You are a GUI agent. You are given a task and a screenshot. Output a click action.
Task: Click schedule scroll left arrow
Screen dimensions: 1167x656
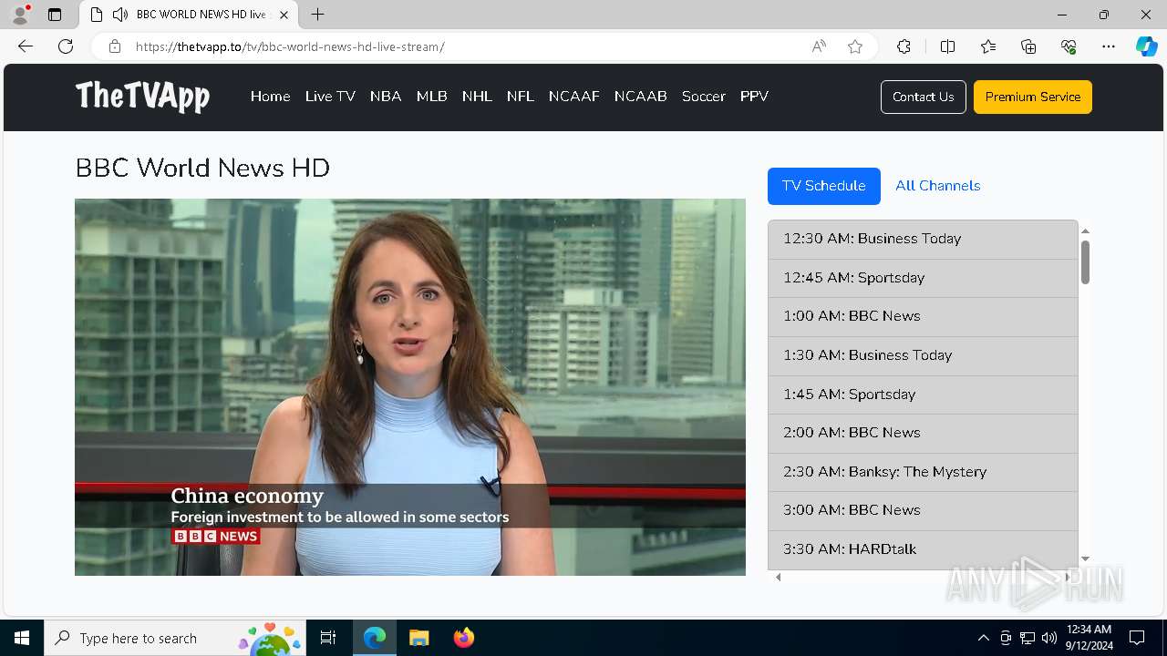click(x=778, y=577)
